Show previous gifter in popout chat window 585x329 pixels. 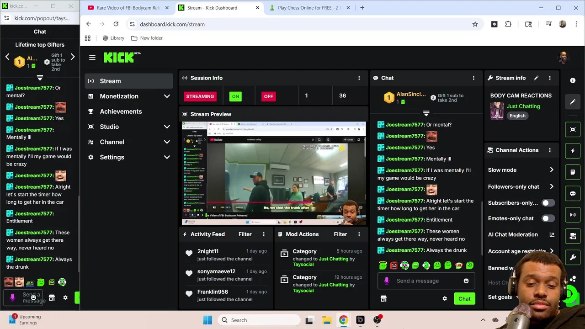point(7,57)
